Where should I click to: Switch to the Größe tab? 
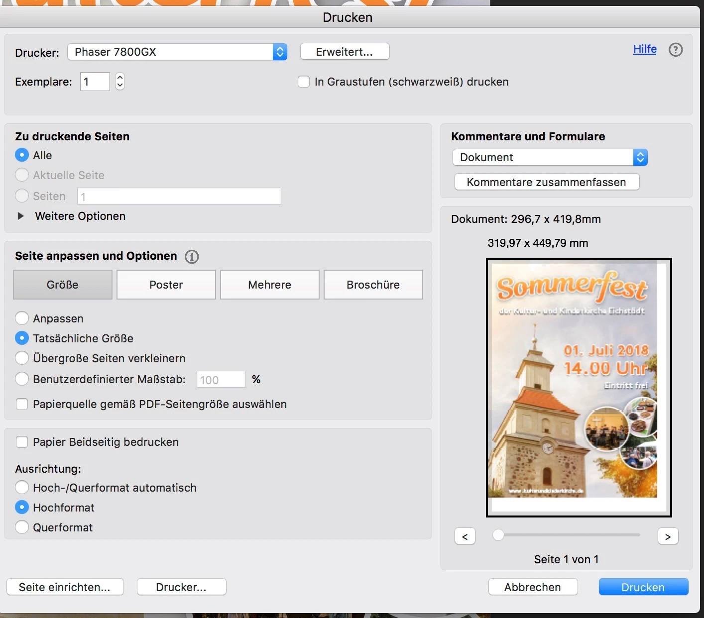(x=63, y=285)
